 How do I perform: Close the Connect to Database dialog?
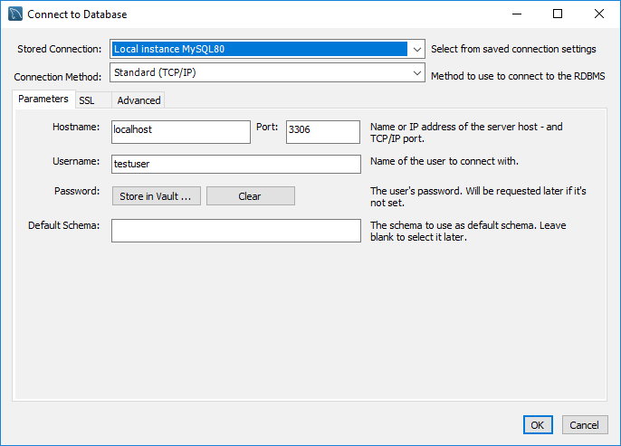599,14
